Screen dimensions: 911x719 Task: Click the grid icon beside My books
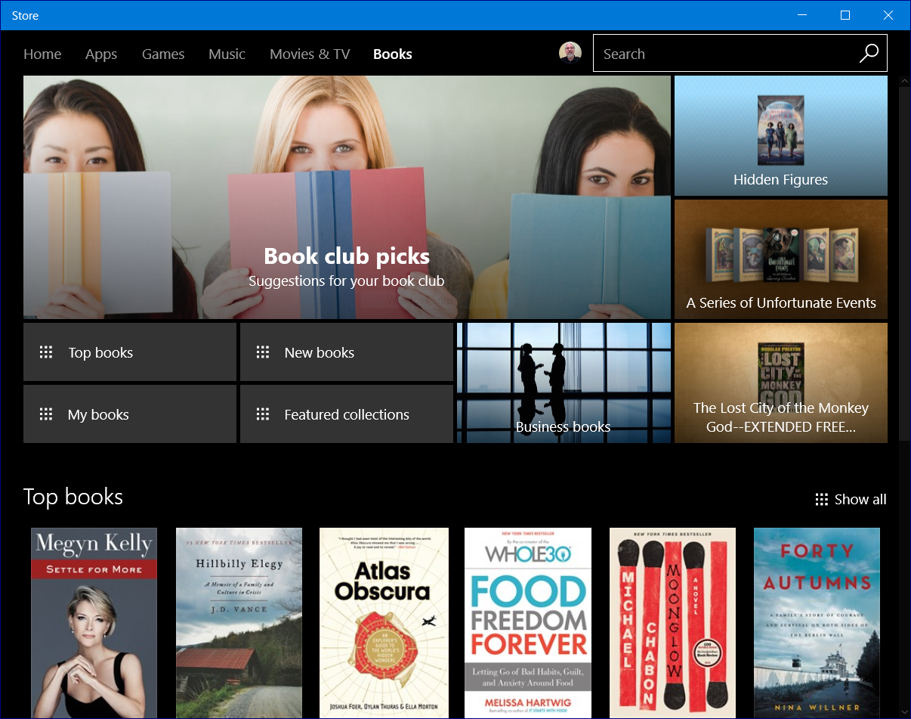click(46, 414)
